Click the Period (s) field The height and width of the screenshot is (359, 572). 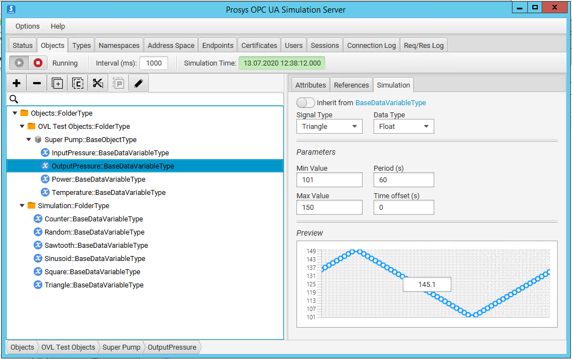click(x=404, y=179)
